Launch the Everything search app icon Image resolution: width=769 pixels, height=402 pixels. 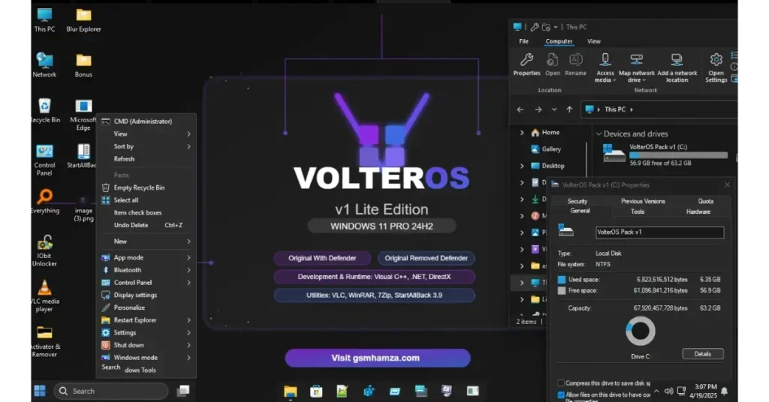[x=44, y=201]
